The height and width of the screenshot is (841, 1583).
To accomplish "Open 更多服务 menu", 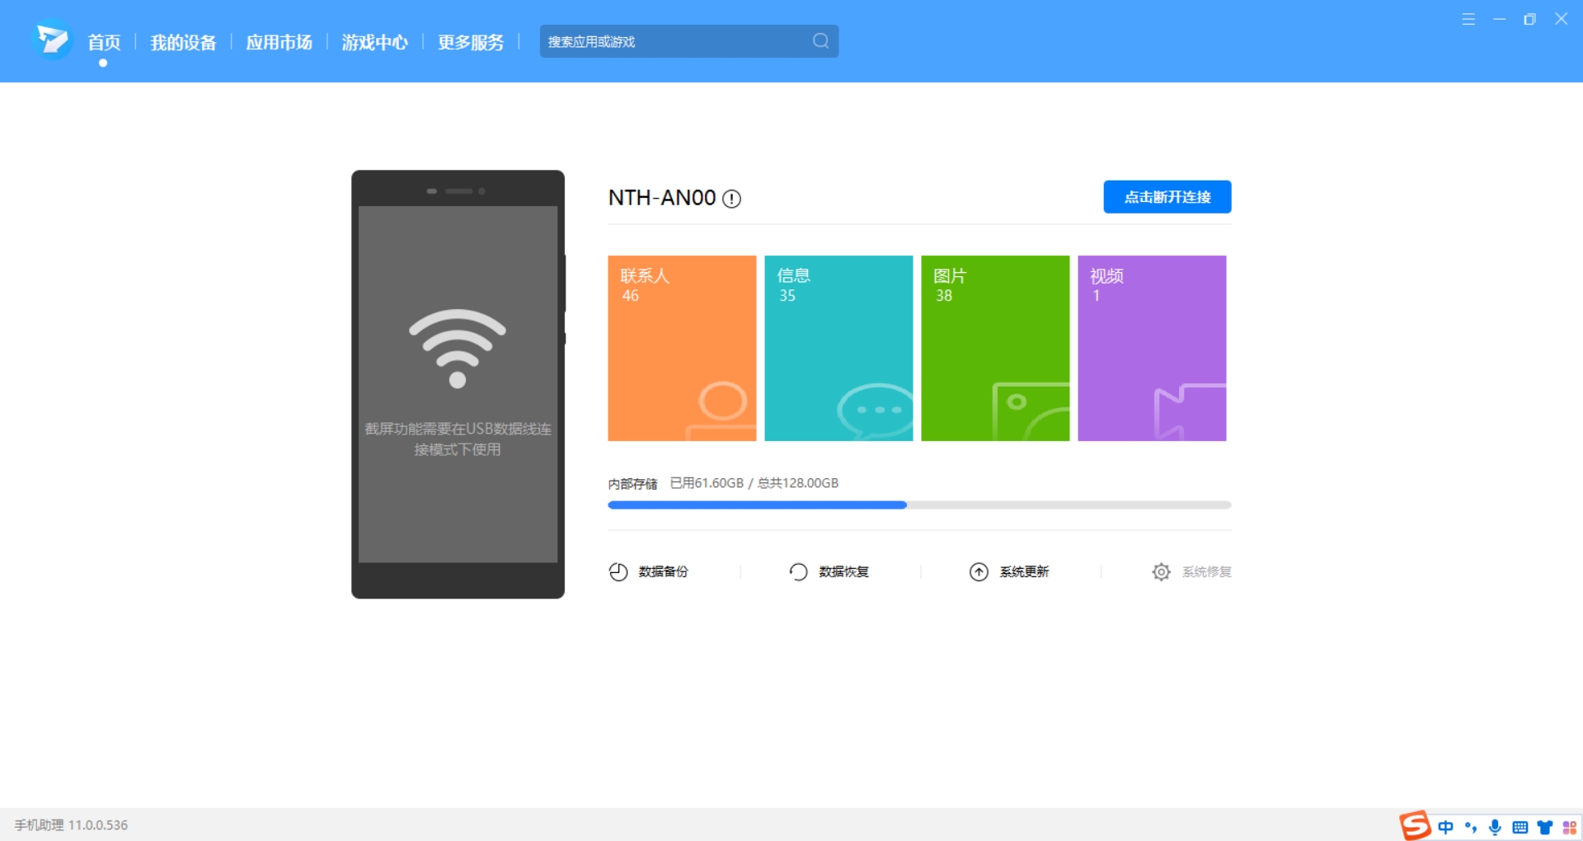I will [470, 42].
